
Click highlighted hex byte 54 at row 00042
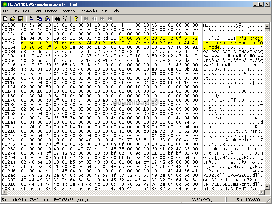click(122, 38)
